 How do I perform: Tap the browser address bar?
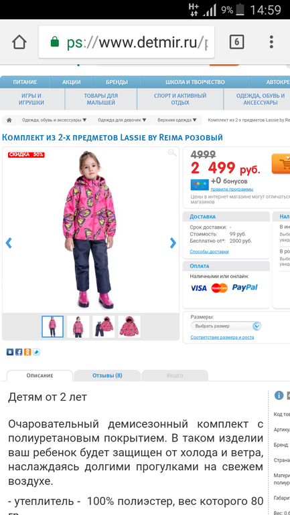(127, 42)
